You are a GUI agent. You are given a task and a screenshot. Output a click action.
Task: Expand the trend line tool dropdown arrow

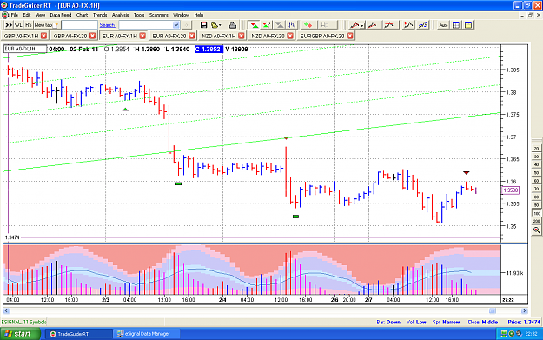pyautogui.click(x=362, y=25)
